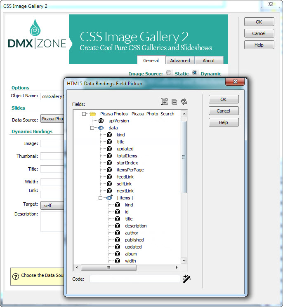Open the Target dropdown showing _self
This screenshot has width=283, height=307.
(x=52, y=206)
